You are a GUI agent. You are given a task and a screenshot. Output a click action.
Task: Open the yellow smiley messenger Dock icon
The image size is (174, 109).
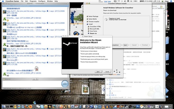(46, 107)
